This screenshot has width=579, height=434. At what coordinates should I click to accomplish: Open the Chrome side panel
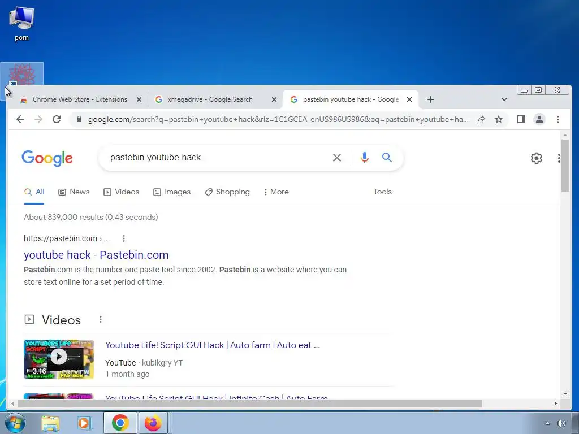521,119
